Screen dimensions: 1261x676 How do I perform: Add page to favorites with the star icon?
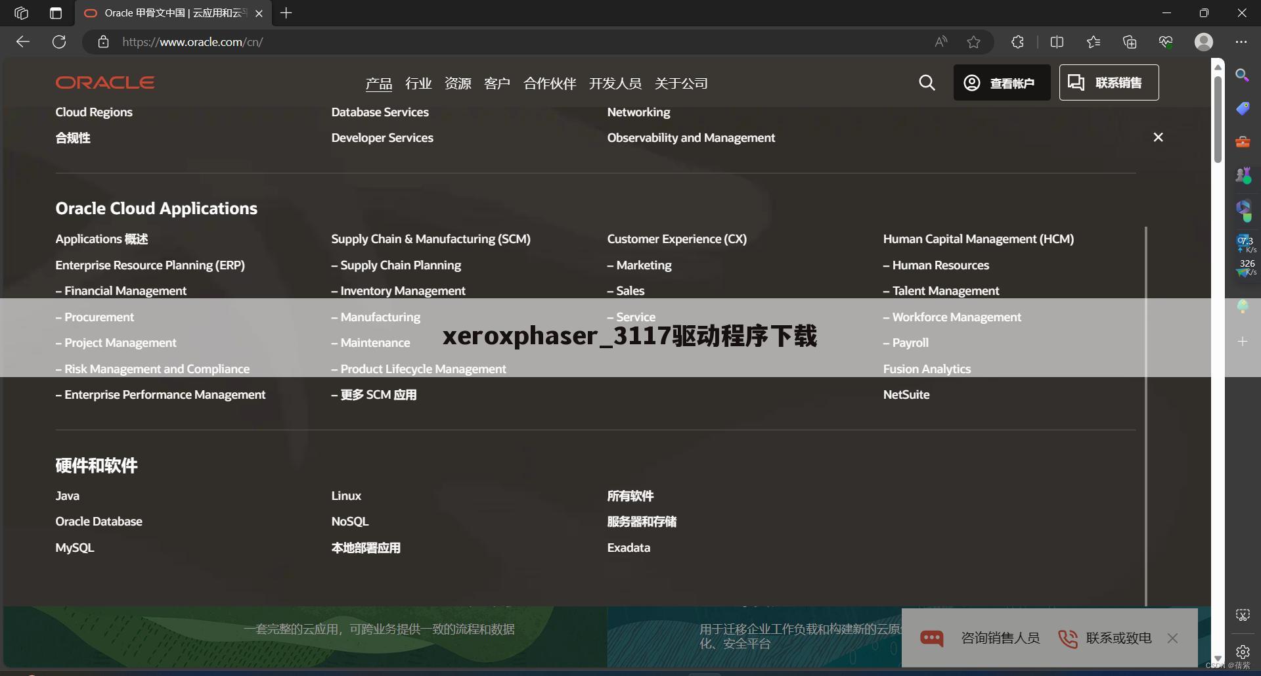(x=973, y=42)
